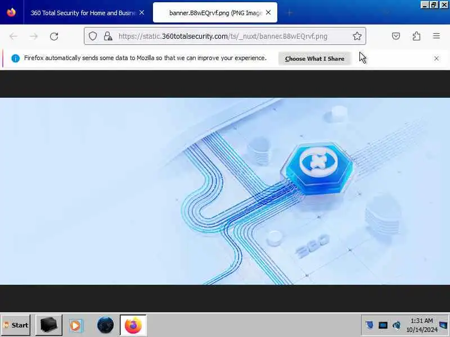The height and width of the screenshot is (337, 450).
Task: Bookmark this page with the star
Action: click(357, 36)
